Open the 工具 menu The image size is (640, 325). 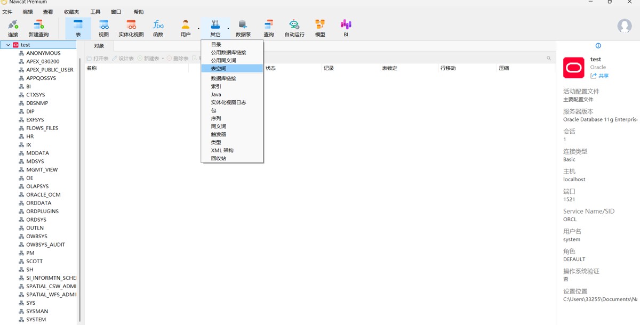[95, 12]
